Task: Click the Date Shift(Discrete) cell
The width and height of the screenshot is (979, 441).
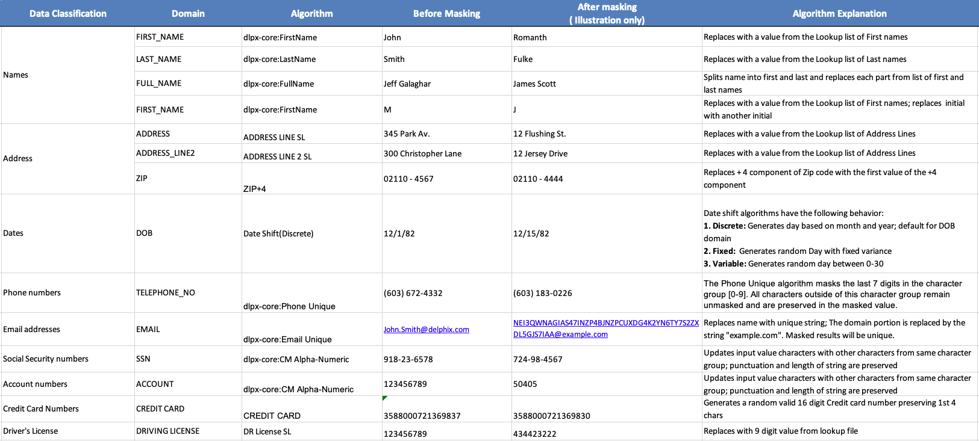Action: tap(278, 233)
